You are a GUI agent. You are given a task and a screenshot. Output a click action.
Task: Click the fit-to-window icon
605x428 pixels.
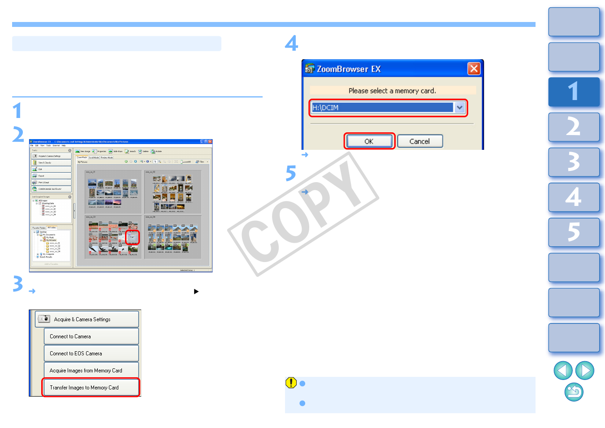(x=176, y=162)
